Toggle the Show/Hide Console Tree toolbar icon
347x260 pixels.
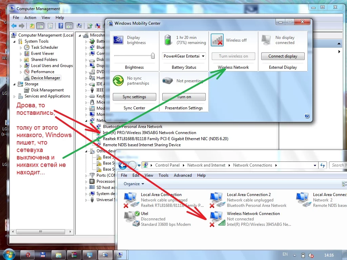pyautogui.click(x=40, y=26)
